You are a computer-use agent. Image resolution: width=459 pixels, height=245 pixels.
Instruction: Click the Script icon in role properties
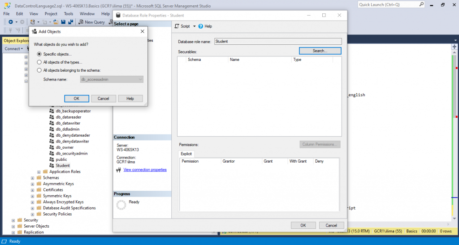click(177, 26)
